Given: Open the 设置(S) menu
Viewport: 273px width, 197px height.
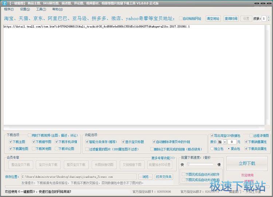Looking at the screenshot, I should 25,9.
